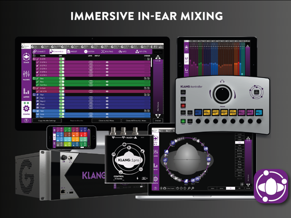Select mono mode on laptop stage view
Screen dimensions: 291x218
point(212,188)
